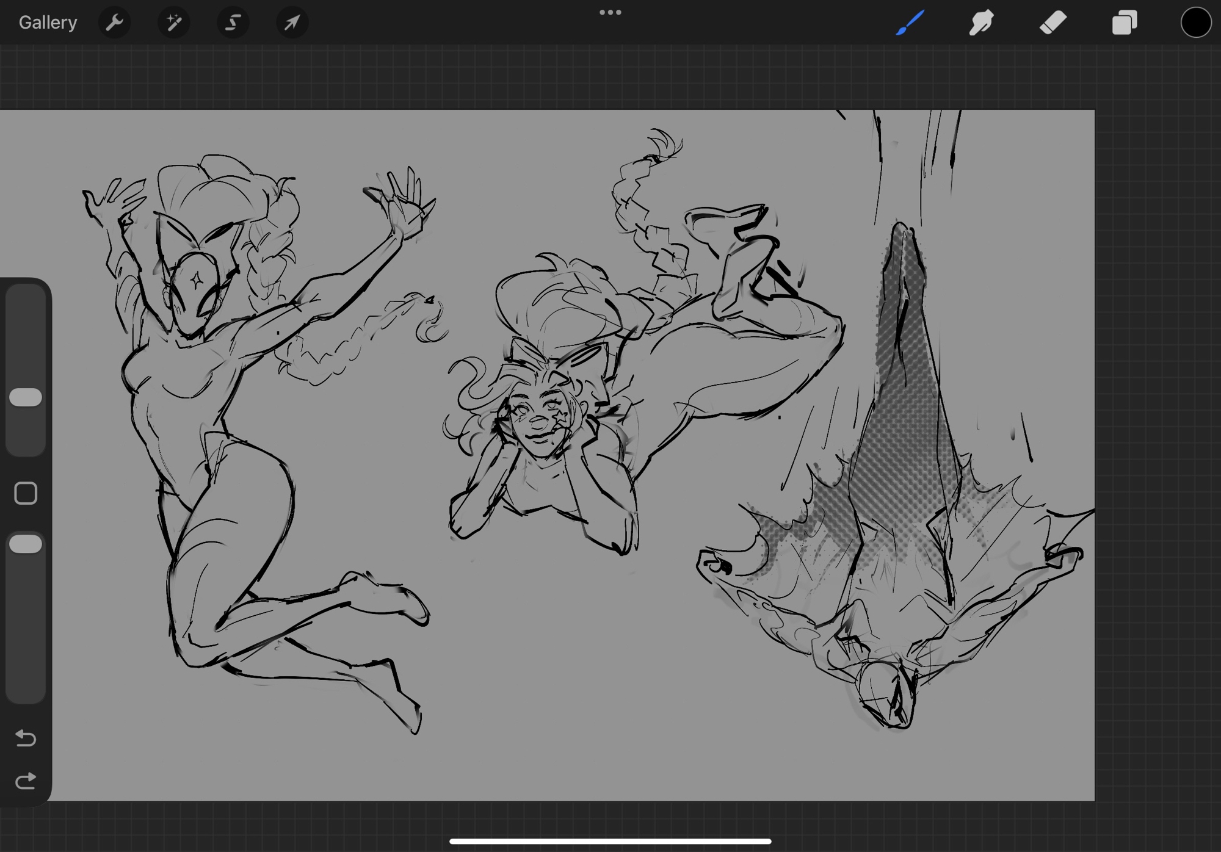Activate the Selection S-shaped tool
1221x852 pixels.
[x=233, y=23]
